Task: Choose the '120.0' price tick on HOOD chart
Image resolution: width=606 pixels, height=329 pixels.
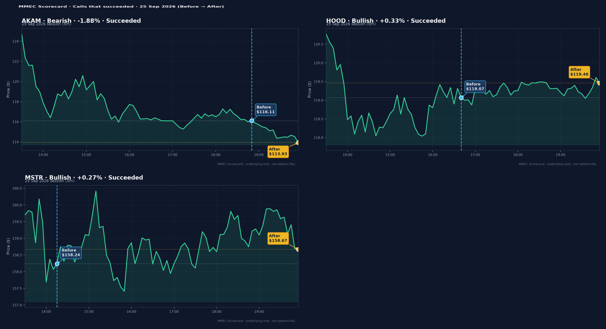Action: pos(319,63)
